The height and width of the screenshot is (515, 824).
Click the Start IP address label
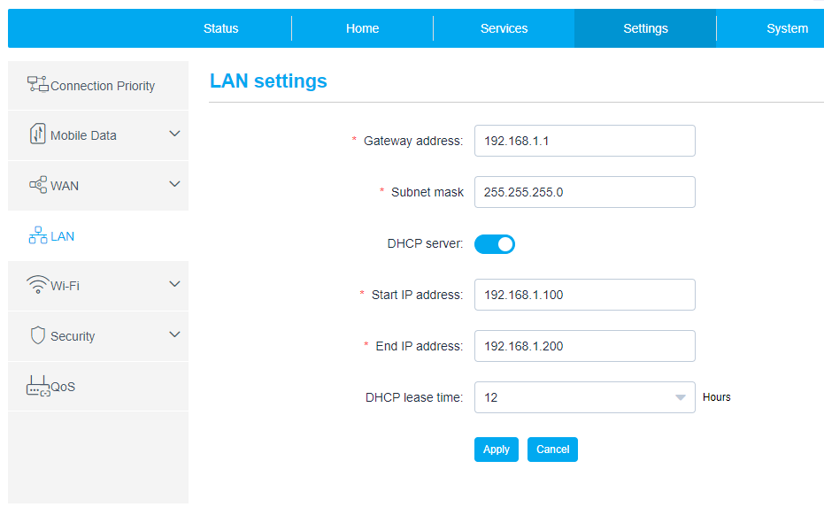pyautogui.click(x=417, y=295)
